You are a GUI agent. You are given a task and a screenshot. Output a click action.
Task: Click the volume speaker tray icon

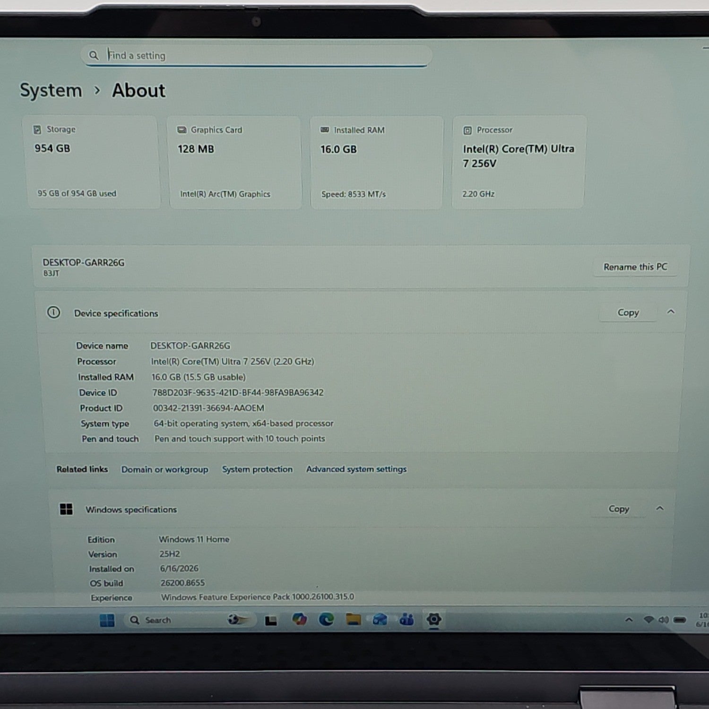pos(664,620)
